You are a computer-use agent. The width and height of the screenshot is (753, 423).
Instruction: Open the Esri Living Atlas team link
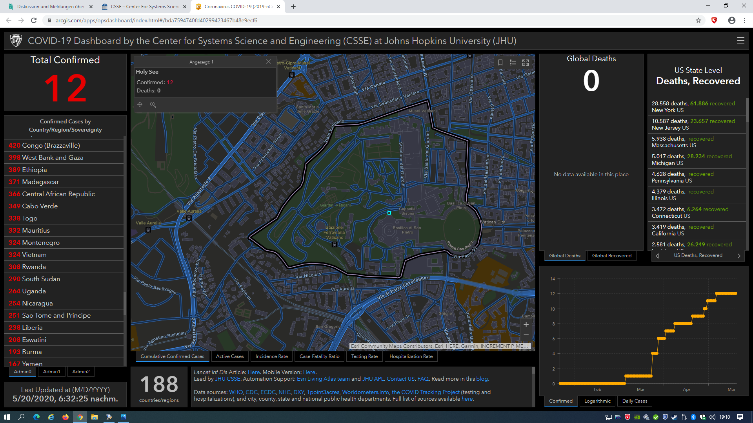(x=323, y=379)
